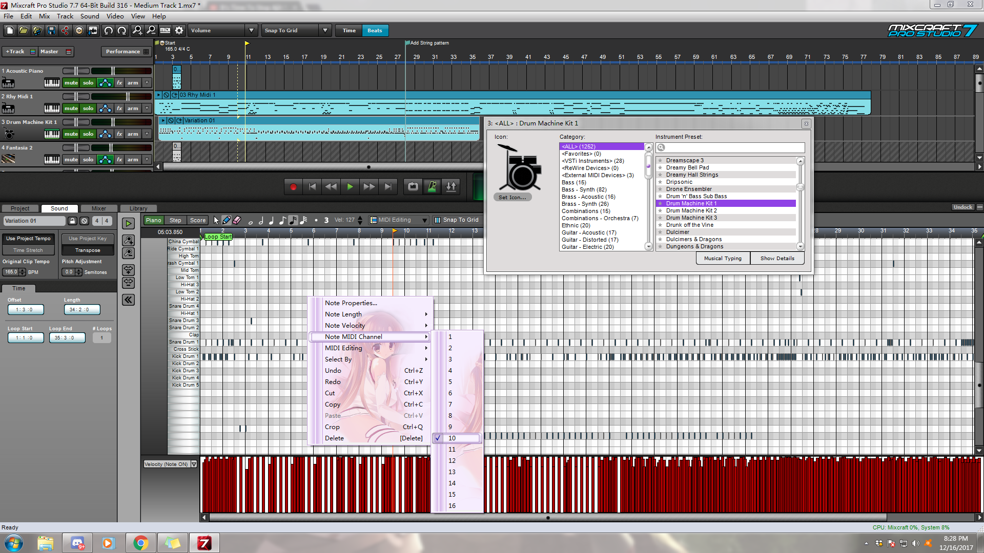Save the project with the floppy disk icon
Viewport: 984px width, 553px height.
51,31
